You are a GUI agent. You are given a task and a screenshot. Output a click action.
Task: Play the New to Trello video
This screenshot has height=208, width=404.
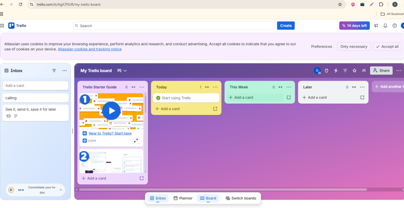(111, 111)
